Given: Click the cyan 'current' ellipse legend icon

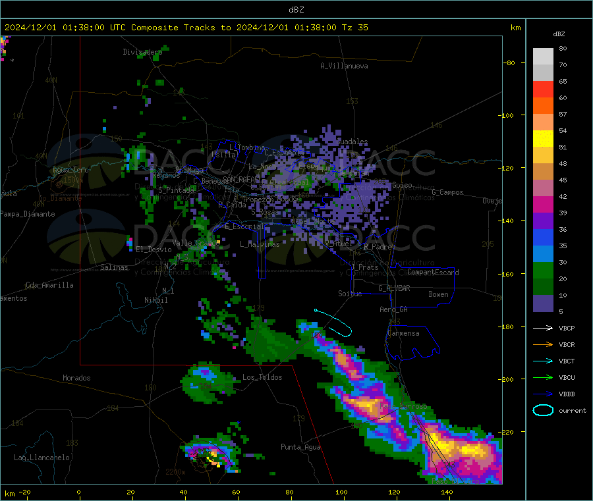Looking at the screenshot, I should click(543, 410).
